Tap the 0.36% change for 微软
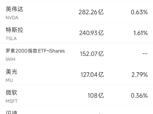The height and width of the screenshot is (114, 153). pyautogui.click(x=139, y=96)
